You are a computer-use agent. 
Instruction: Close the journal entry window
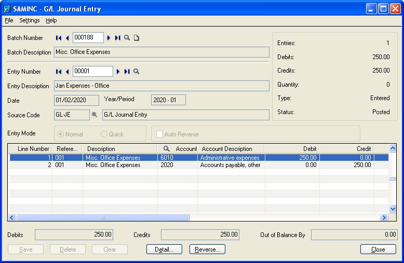pyautogui.click(x=378, y=250)
